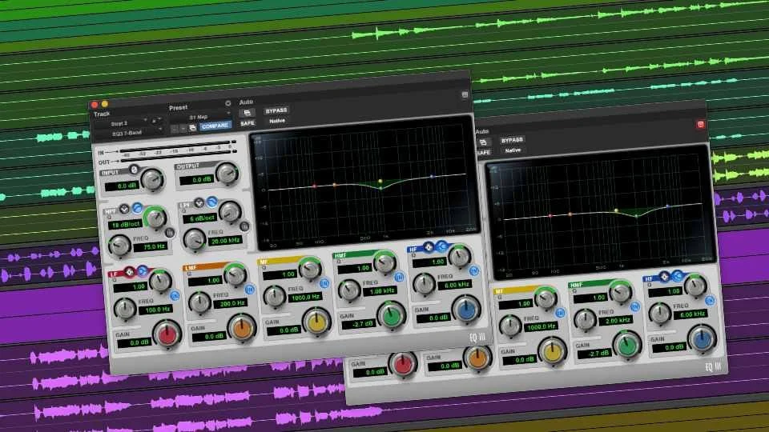Select HF shelf type icon in front window
Screen dimensions: 769x432
441,246
